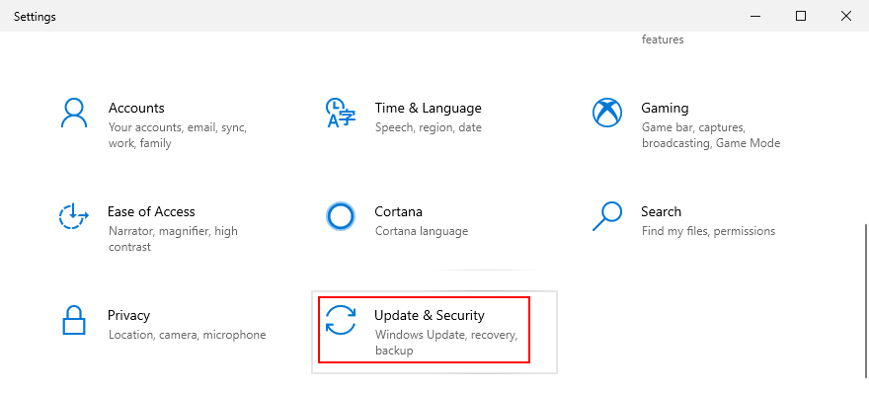This screenshot has height=394, width=869.
Task: Click the Search magnifying glass icon
Action: point(607,216)
